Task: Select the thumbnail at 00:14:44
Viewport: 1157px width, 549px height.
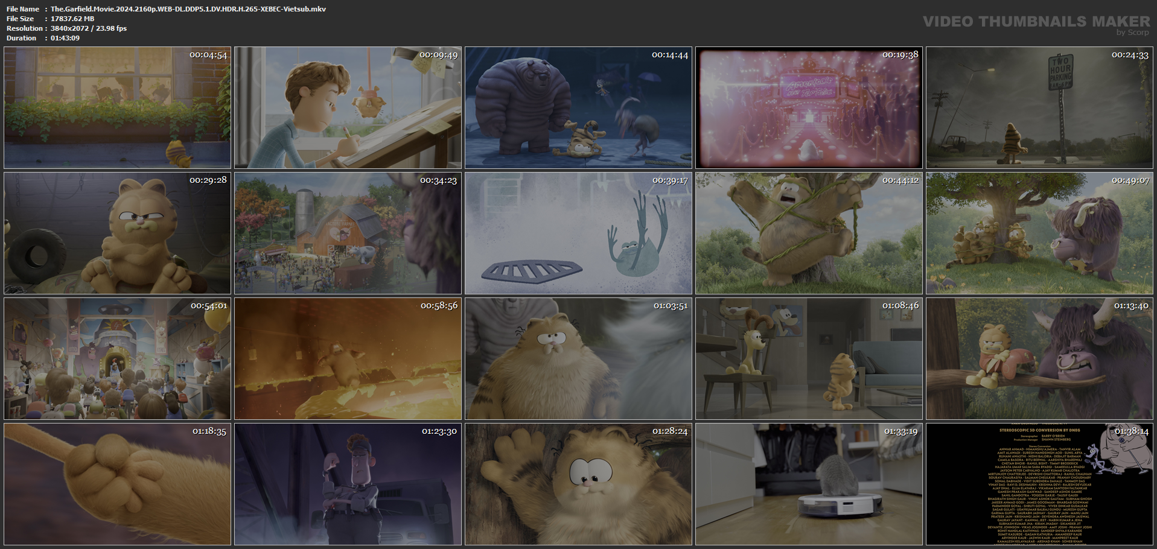Action: [578, 107]
